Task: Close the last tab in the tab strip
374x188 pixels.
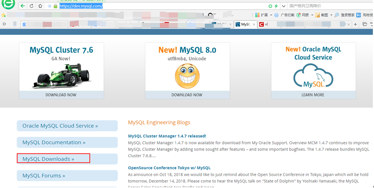Action: click(349, 24)
